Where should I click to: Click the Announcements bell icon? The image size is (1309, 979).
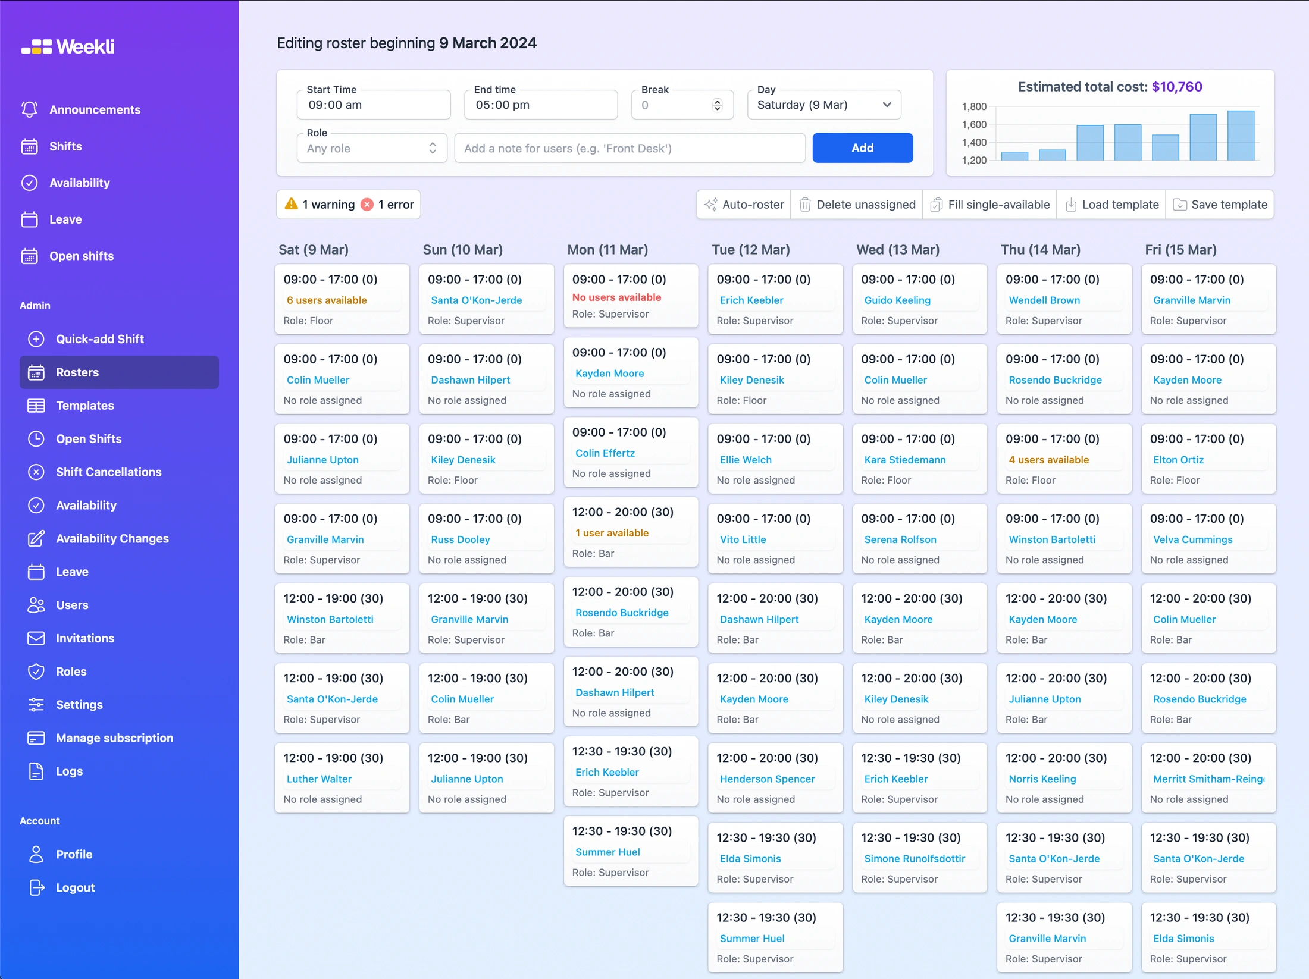click(x=29, y=109)
